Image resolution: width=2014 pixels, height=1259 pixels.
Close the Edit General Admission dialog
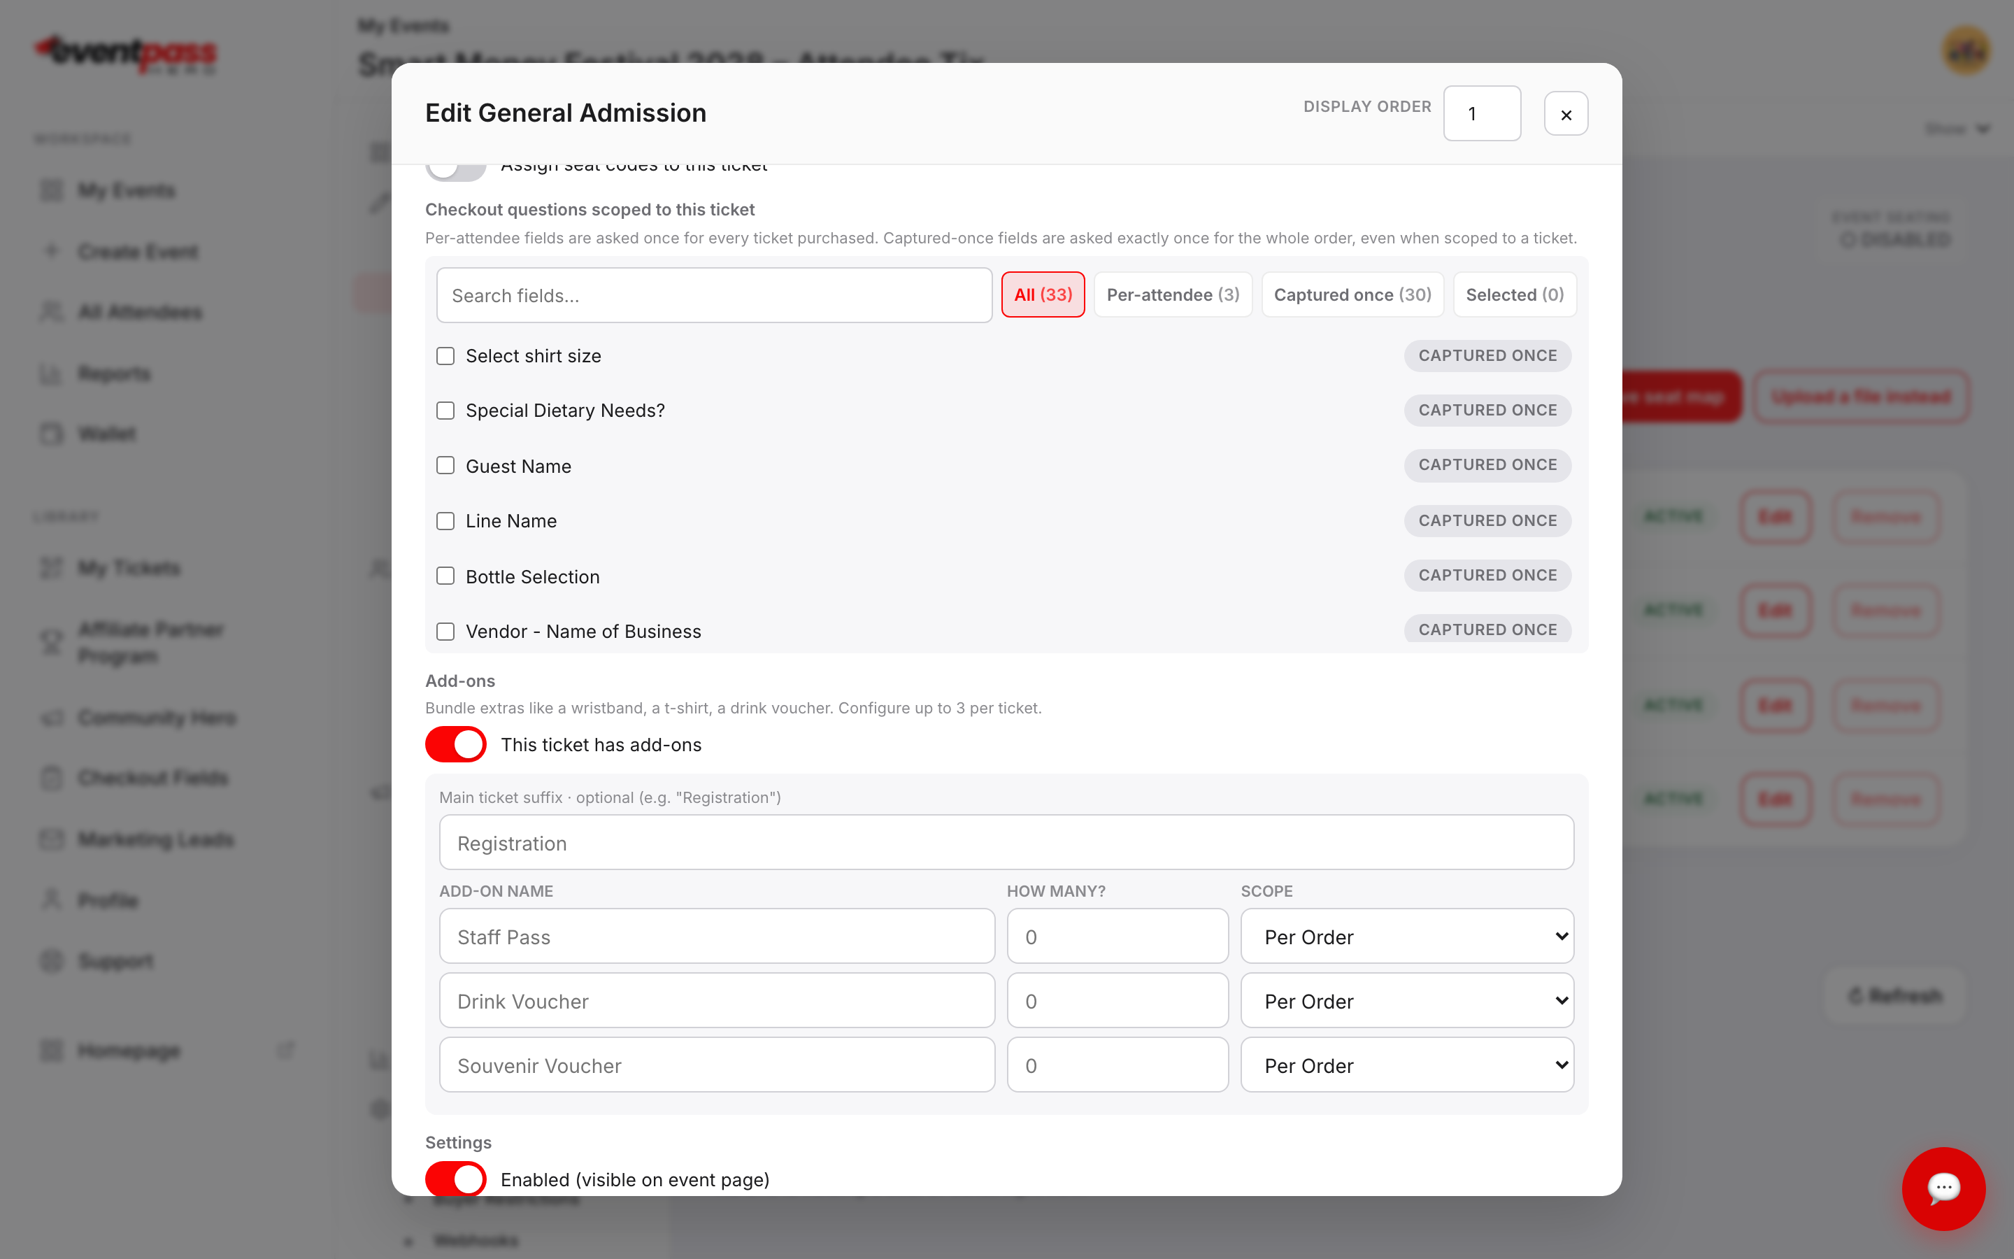(x=1566, y=114)
